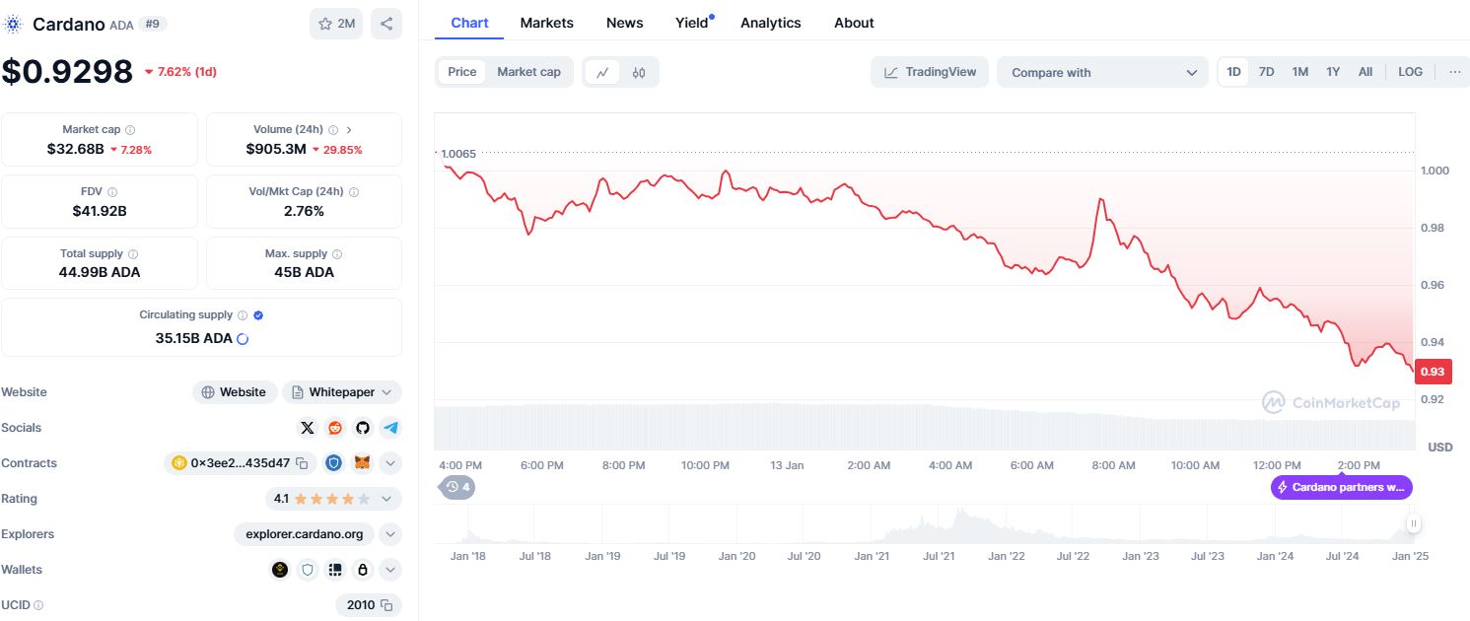Viewport: 1470px width, 621px height.
Task: Open the Yield tab
Action: [x=692, y=23]
